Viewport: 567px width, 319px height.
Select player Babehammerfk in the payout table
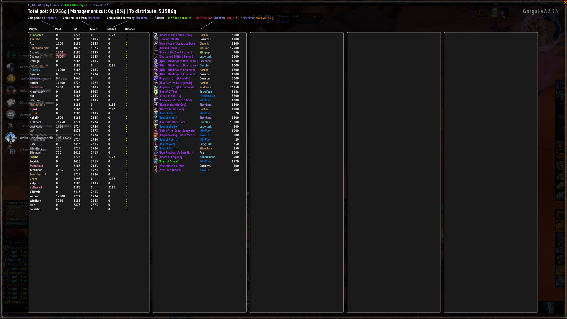[39, 48]
